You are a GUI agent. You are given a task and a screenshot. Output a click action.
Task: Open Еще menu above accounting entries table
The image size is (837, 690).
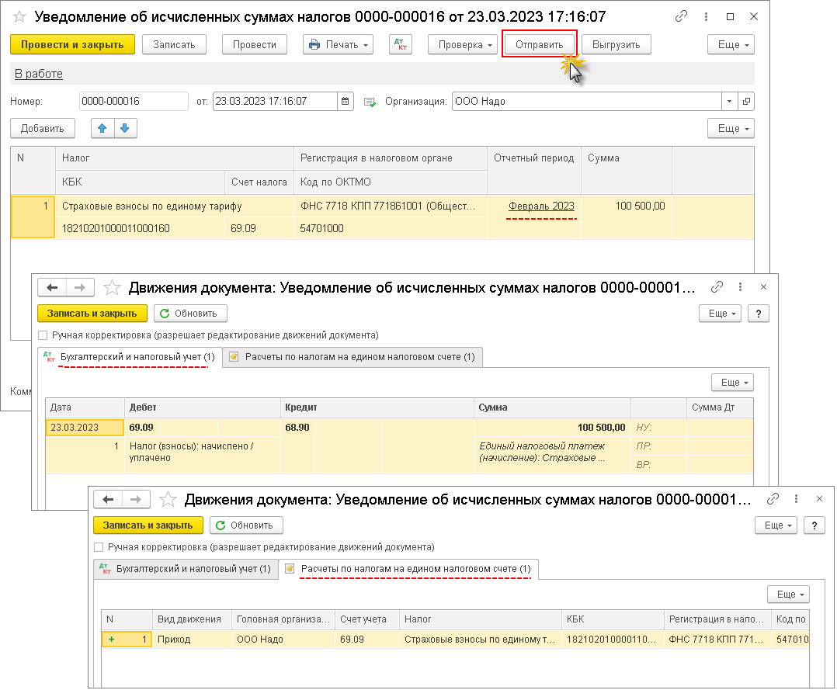coord(732,383)
